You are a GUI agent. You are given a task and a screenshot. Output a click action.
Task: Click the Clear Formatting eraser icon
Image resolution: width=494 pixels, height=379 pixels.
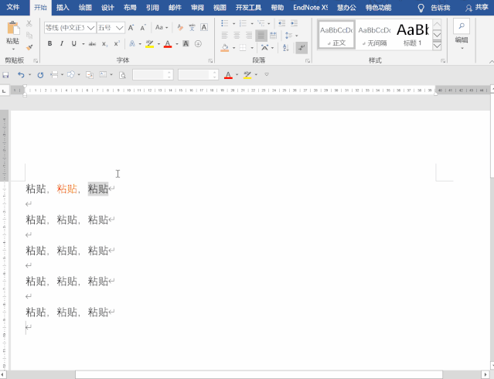(180, 27)
